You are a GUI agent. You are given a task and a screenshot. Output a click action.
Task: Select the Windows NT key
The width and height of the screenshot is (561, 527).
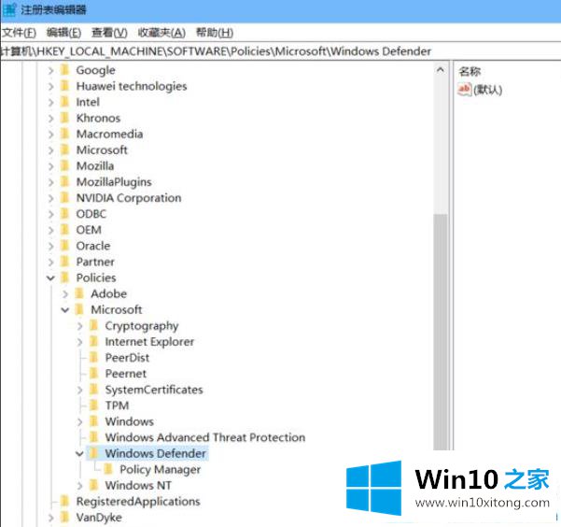138,486
